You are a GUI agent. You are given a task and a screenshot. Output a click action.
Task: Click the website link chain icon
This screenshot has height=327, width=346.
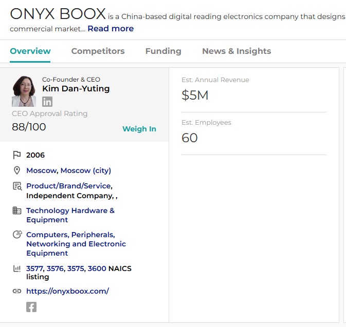[x=17, y=291]
